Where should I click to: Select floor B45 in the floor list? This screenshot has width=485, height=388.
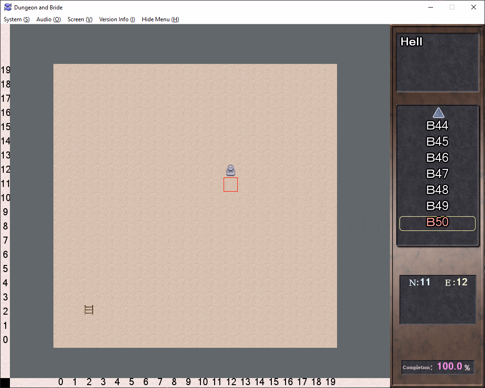click(x=437, y=142)
